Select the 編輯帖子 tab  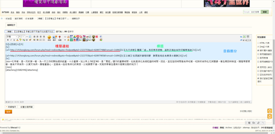11,25
